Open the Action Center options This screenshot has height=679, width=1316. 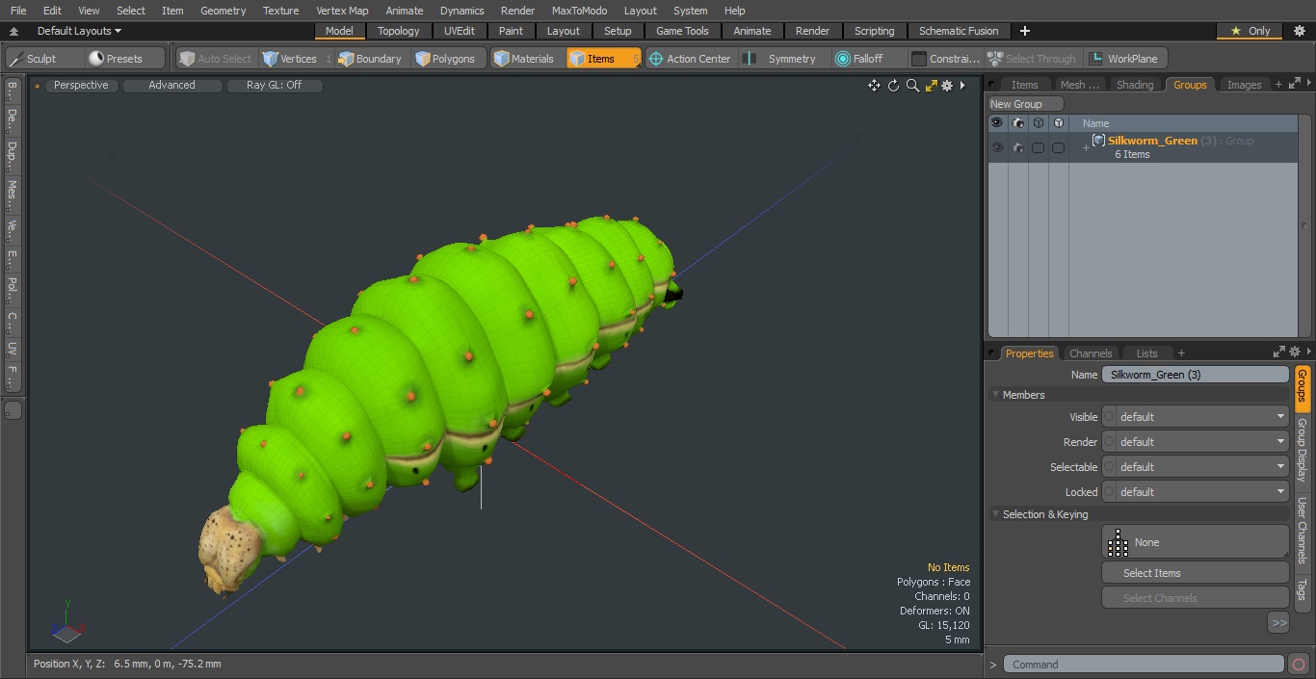(690, 59)
